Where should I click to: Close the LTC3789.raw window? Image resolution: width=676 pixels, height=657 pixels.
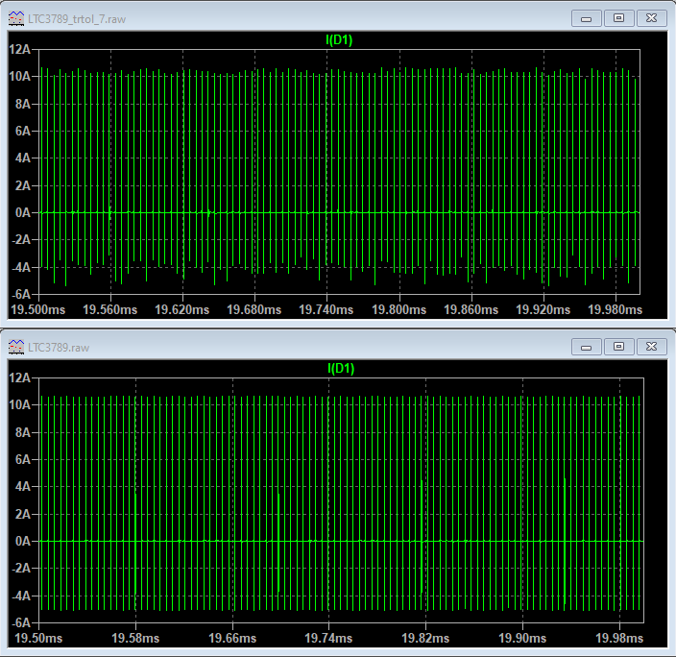[651, 347]
